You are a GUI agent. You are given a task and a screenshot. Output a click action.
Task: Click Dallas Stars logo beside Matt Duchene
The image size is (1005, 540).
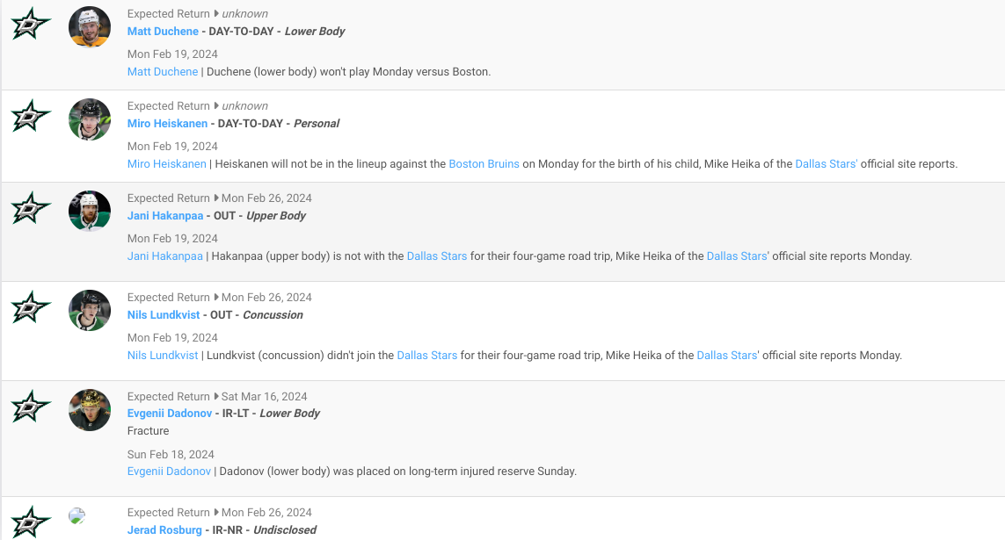[31, 24]
